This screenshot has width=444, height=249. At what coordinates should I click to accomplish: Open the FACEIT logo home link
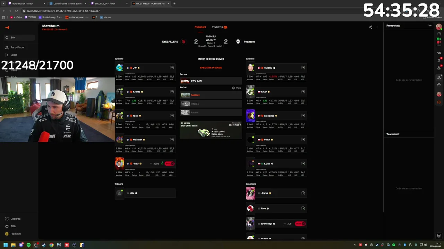(7, 27)
